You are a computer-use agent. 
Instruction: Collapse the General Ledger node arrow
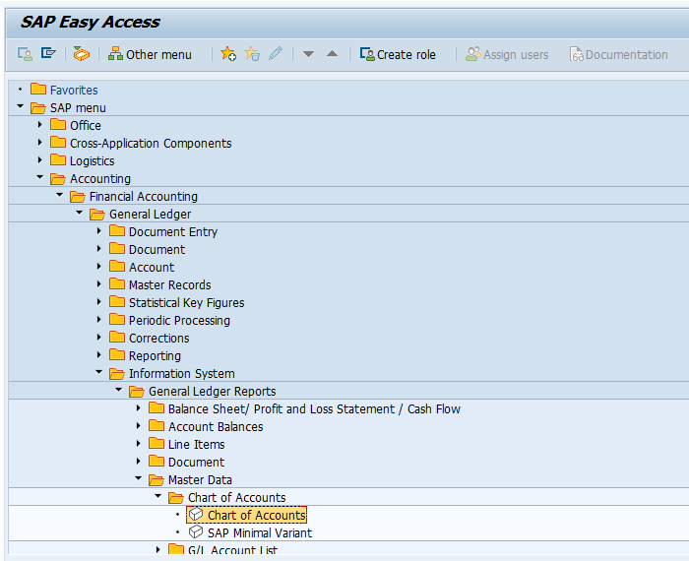[x=80, y=213]
